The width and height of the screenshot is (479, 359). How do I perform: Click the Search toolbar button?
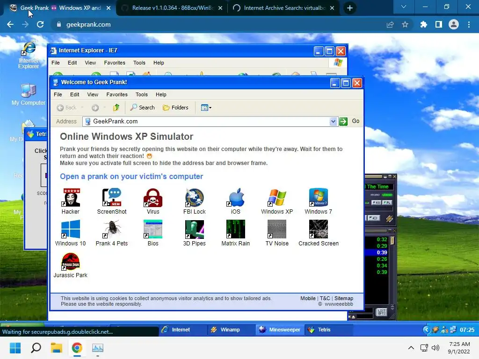click(x=142, y=108)
